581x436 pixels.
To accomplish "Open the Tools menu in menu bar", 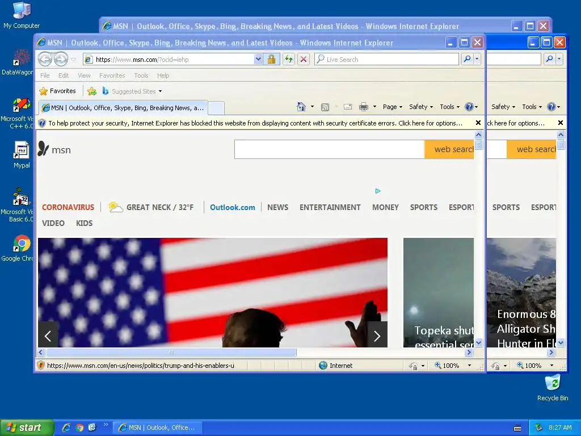I will coord(141,76).
